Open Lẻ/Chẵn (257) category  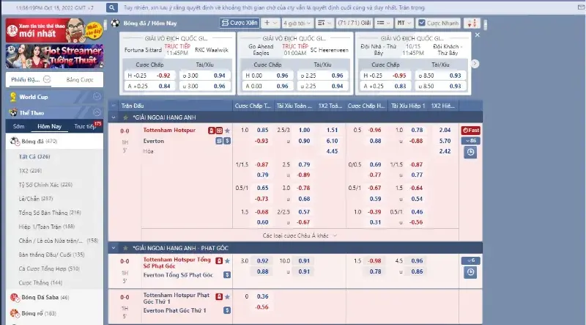(x=36, y=198)
